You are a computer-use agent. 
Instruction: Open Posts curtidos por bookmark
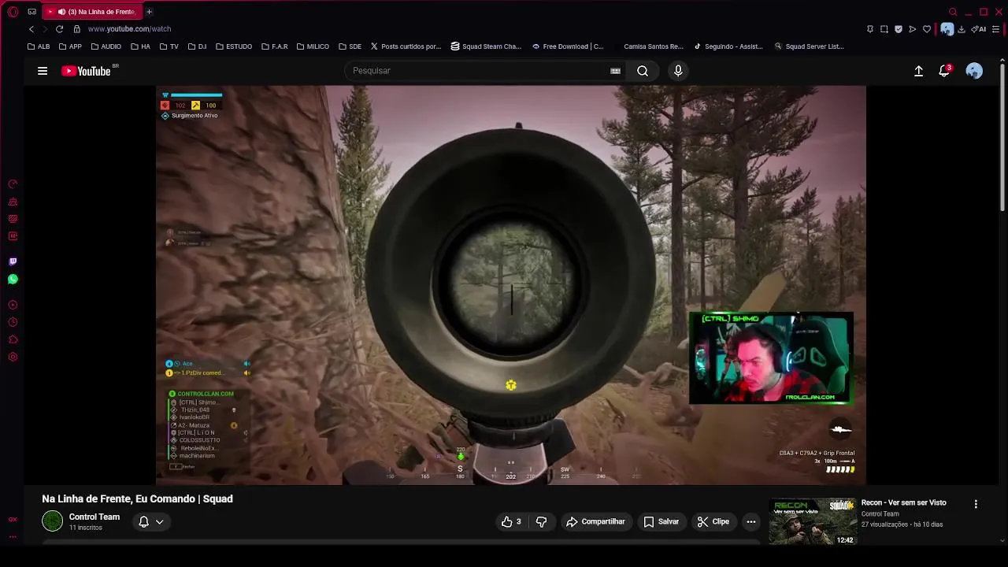[406, 46]
